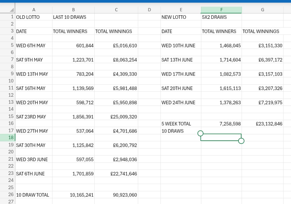Screen dimensions: 291x204
Task: Select column G header
Action: 263,10
